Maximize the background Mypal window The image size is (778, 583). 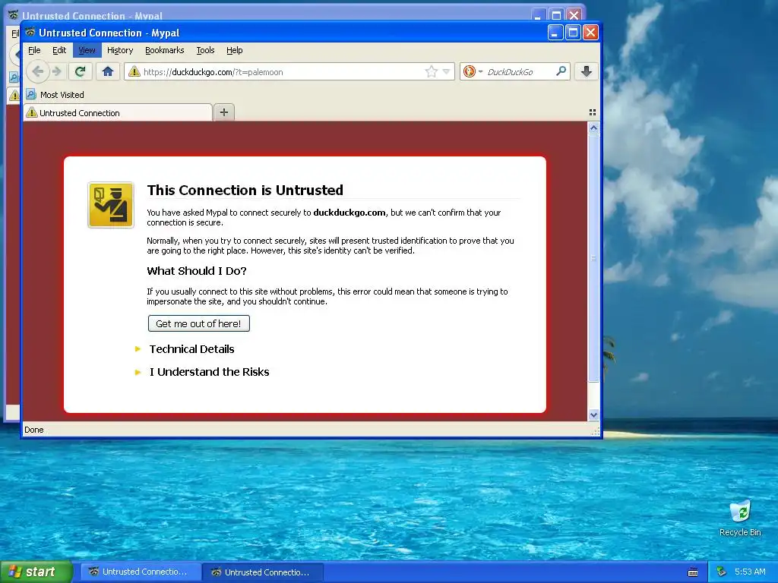(556, 15)
